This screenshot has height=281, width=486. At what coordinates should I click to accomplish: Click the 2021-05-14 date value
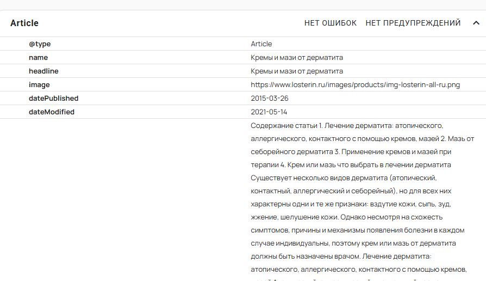click(269, 112)
